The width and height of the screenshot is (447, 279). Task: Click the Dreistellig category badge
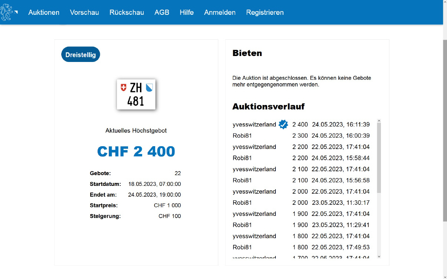81,55
